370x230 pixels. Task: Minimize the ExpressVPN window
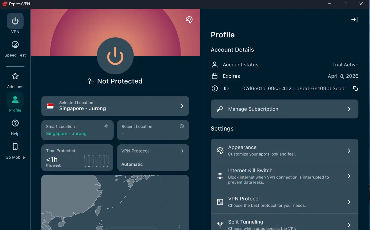pos(330,4)
